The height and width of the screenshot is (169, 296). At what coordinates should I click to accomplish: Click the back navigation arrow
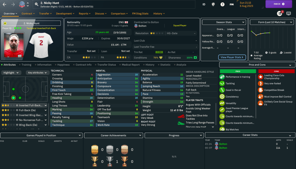5,4
